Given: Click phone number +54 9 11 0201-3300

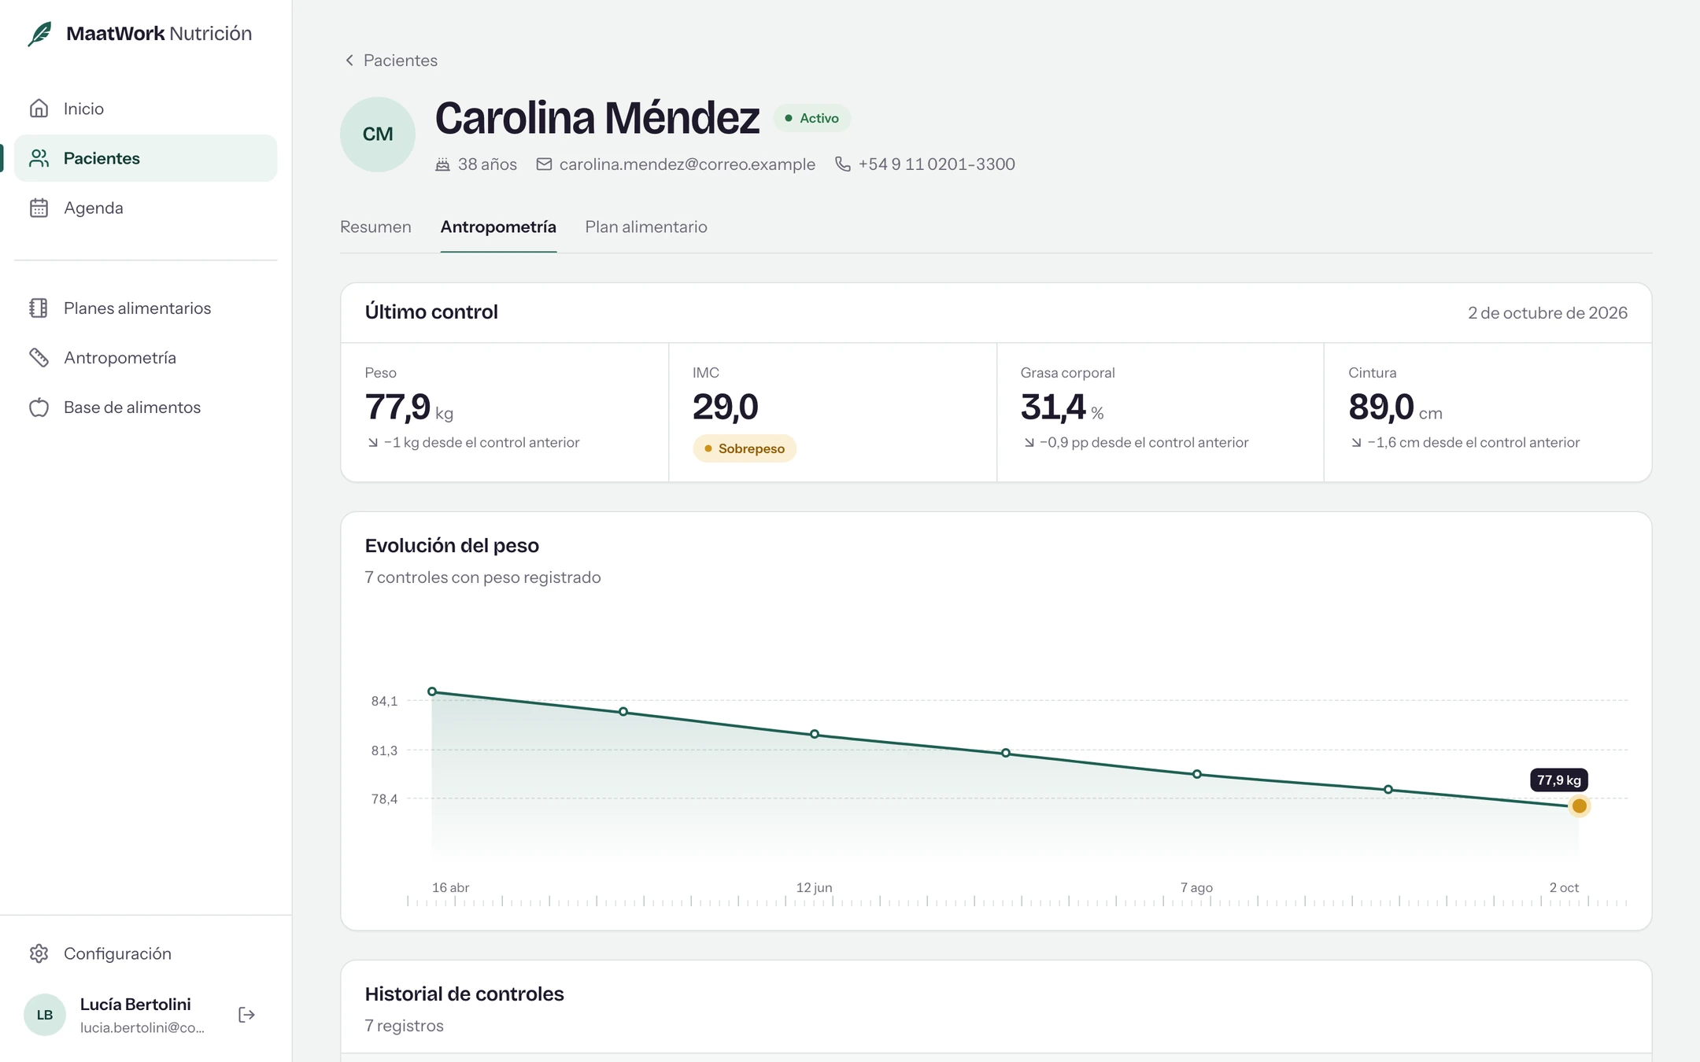Looking at the screenshot, I should click(937, 164).
